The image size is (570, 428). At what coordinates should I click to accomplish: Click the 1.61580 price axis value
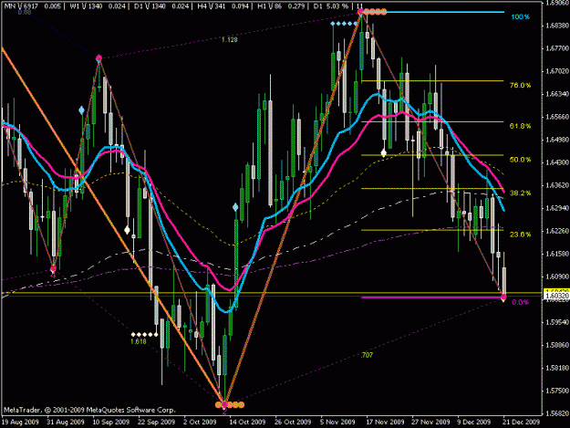[557, 254]
